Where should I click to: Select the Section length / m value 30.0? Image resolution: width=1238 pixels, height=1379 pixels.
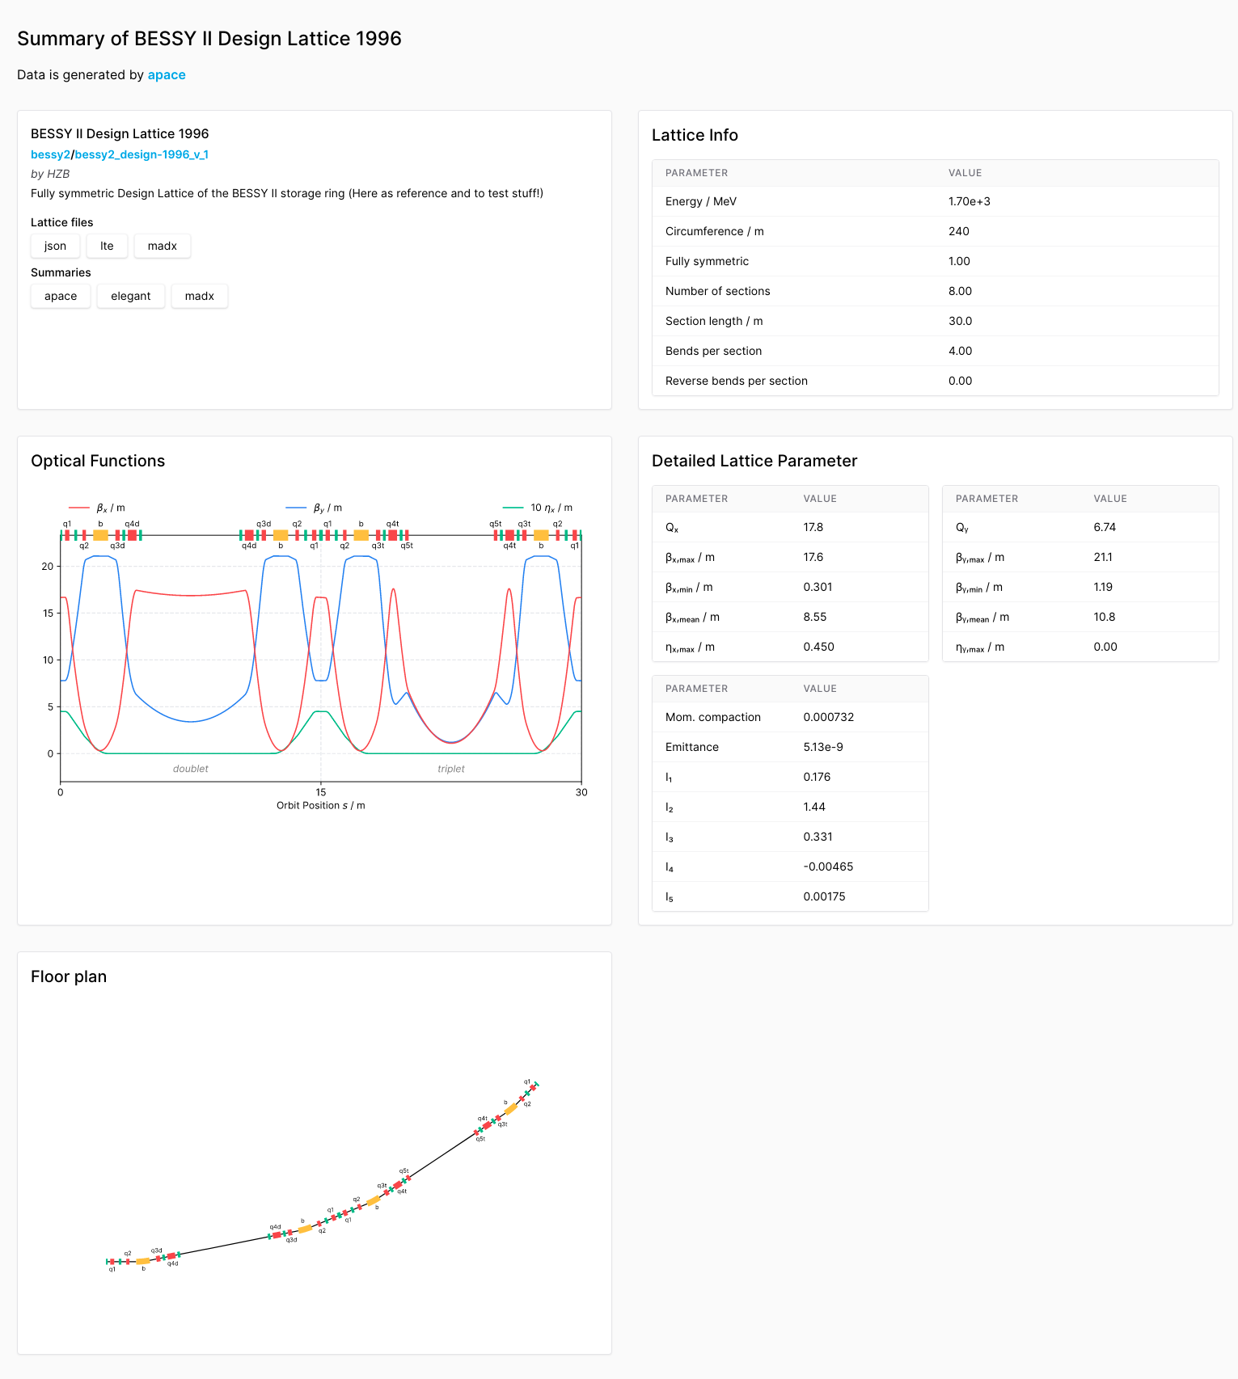point(961,321)
